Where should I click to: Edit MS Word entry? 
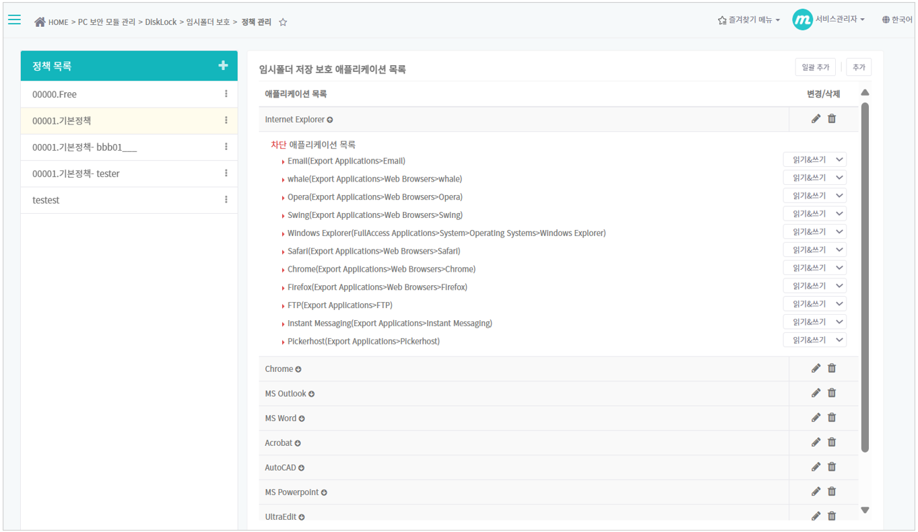click(816, 418)
